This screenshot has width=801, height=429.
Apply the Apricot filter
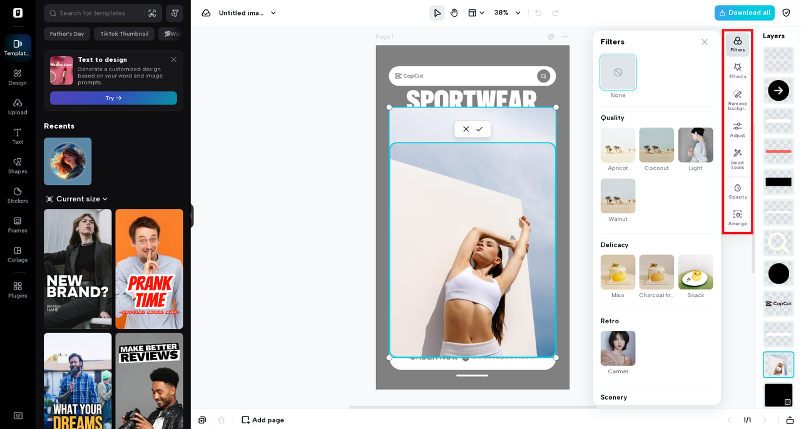618,145
